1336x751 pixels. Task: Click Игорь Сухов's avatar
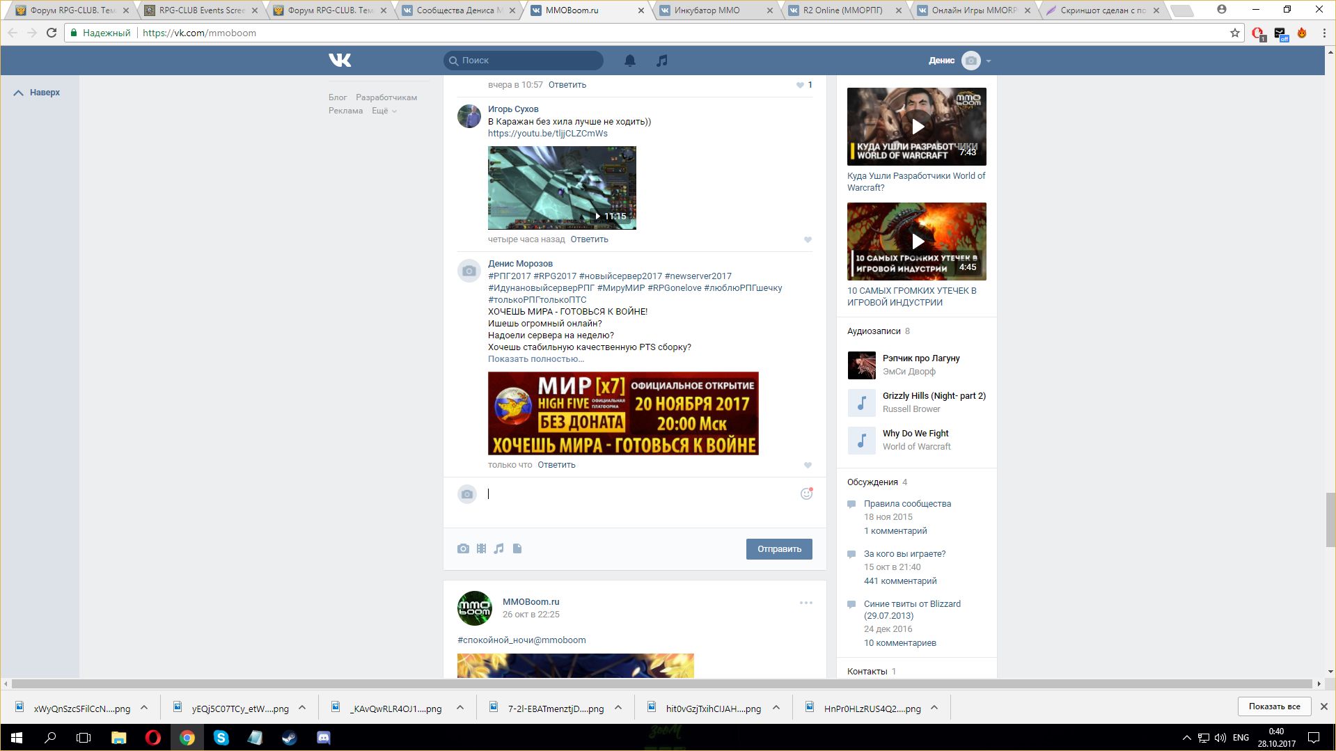469,116
